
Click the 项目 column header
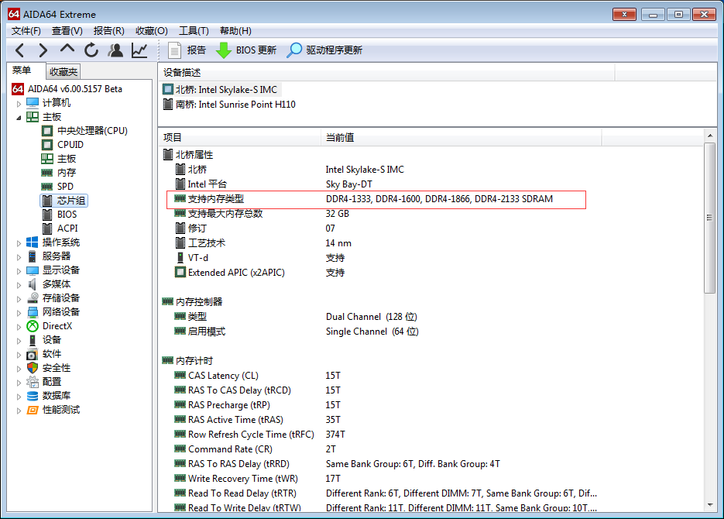[x=239, y=138]
